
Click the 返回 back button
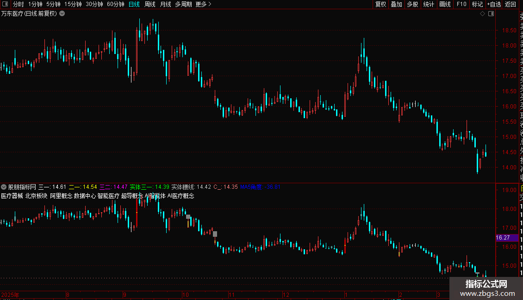511,4
